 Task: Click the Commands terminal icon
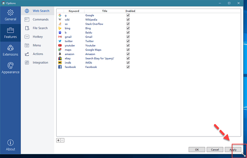(x=27, y=20)
